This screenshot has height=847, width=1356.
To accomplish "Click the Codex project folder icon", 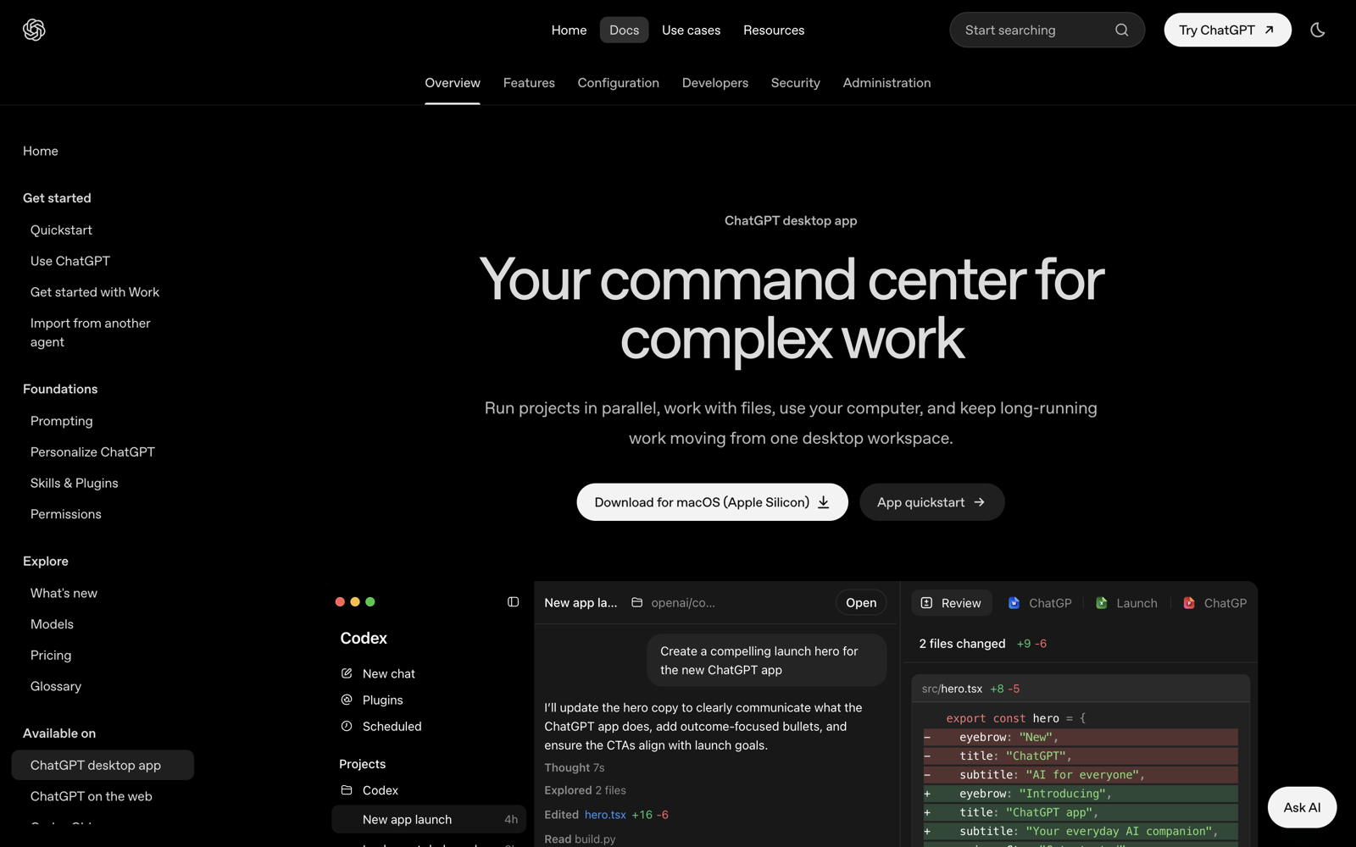I will click(x=347, y=790).
